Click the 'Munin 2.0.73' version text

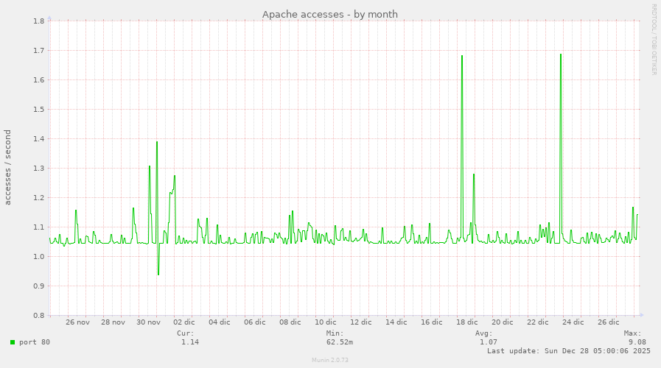[x=330, y=360]
